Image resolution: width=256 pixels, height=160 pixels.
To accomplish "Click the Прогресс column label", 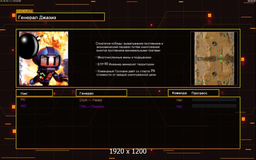I will tap(199, 93).
